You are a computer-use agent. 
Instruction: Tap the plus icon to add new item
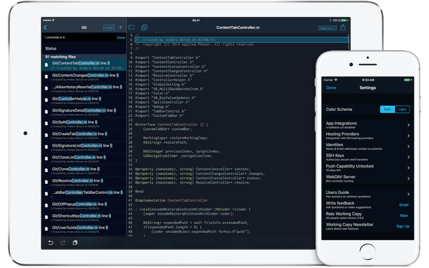tap(121, 27)
